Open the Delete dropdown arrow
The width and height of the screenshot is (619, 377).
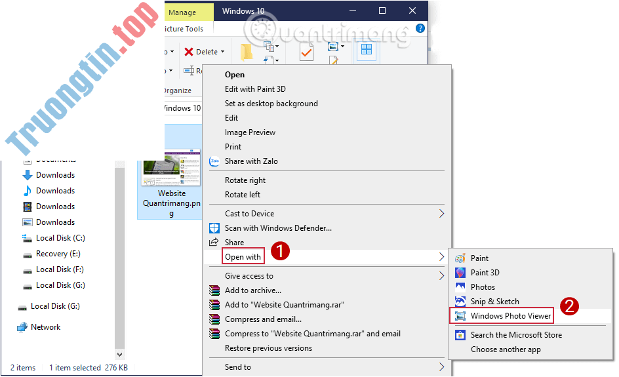pyautogui.click(x=223, y=52)
